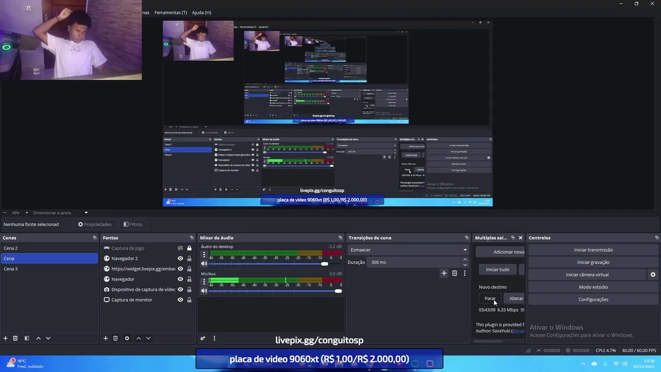661x372 pixels.
Task: Open source properties gear in the Fontes toolbar
Action: 127,338
